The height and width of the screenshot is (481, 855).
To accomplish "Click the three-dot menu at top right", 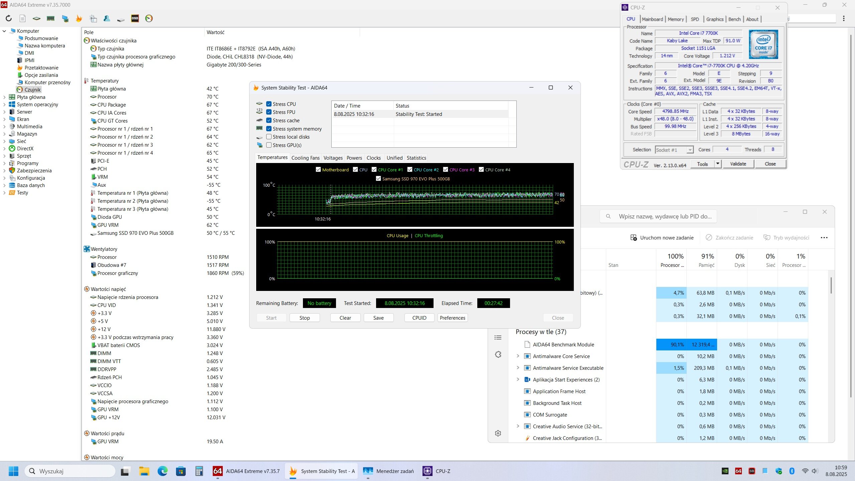I will 844,18.
